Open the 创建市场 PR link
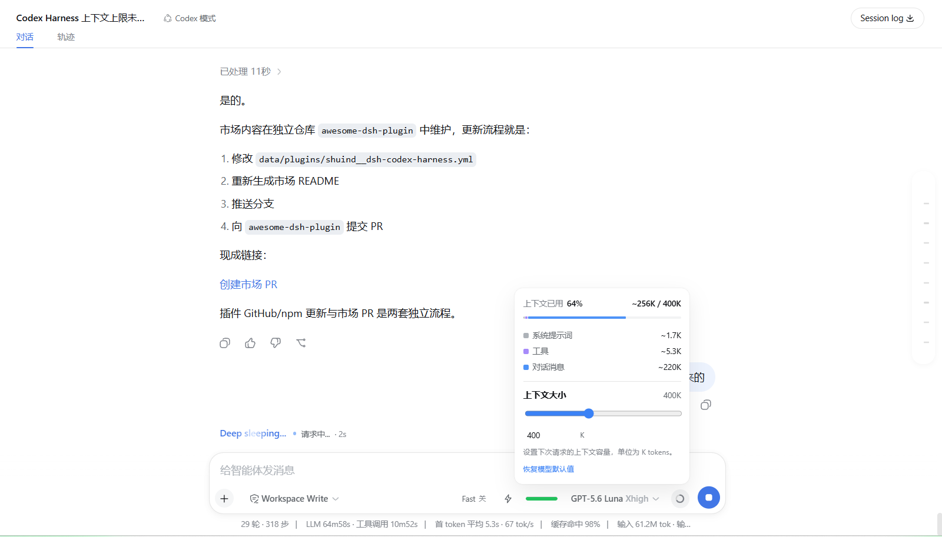Image resolution: width=942 pixels, height=537 pixels. 248,285
